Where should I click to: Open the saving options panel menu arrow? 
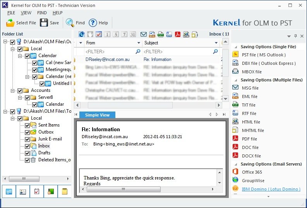(289, 36)
